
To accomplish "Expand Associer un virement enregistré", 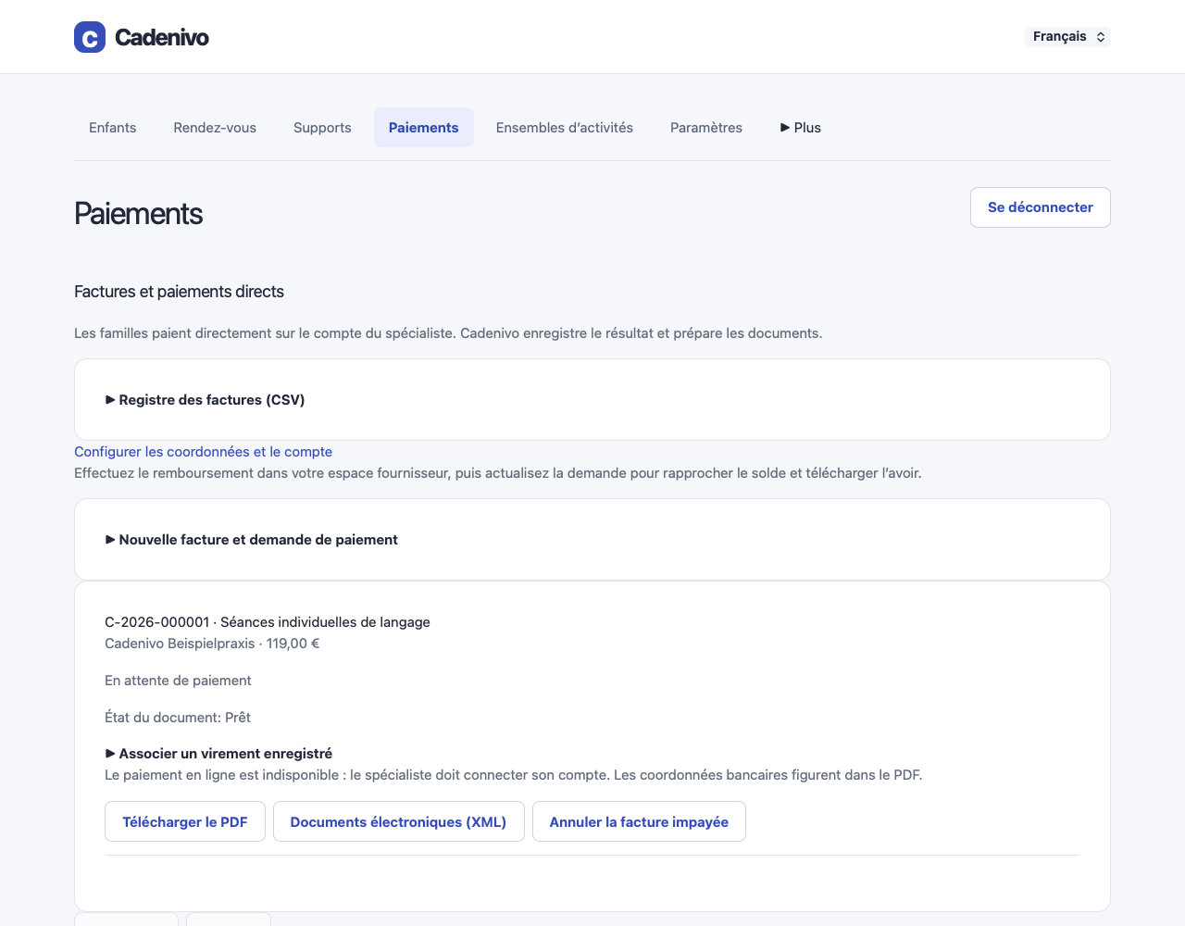I will pyautogui.click(x=218, y=754).
